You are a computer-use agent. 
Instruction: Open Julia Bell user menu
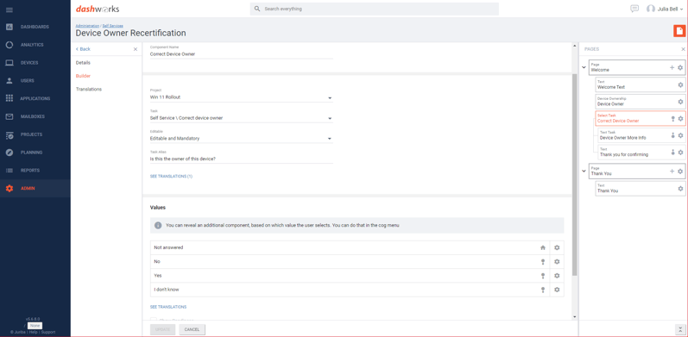667,9
